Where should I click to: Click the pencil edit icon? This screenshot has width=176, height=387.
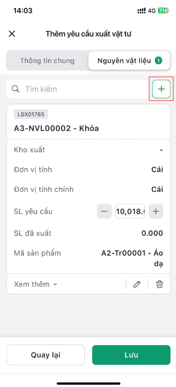tap(137, 285)
